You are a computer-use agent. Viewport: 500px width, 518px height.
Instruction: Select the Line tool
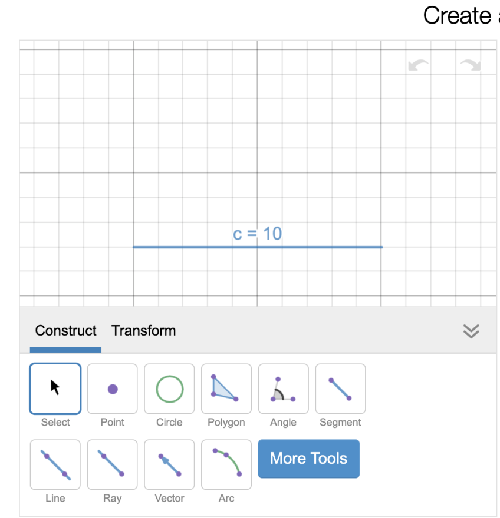point(55,464)
